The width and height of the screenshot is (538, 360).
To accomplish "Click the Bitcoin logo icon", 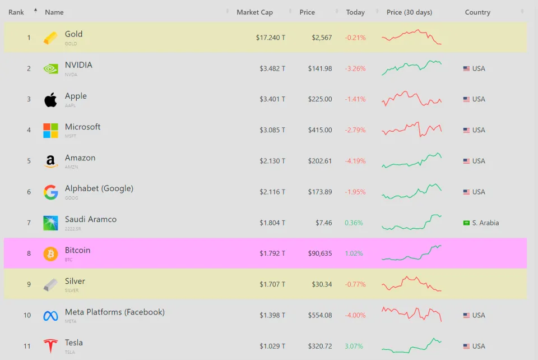I will 50,253.
